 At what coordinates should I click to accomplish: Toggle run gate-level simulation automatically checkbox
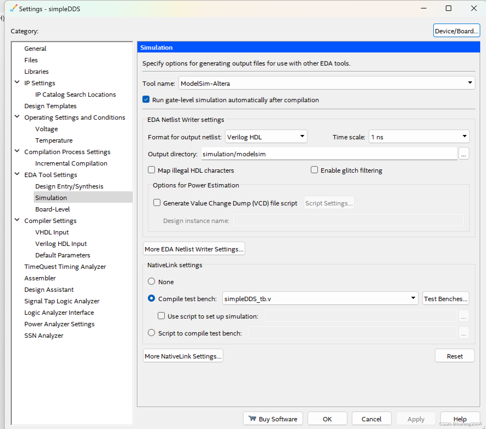click(x=146, y=99)
